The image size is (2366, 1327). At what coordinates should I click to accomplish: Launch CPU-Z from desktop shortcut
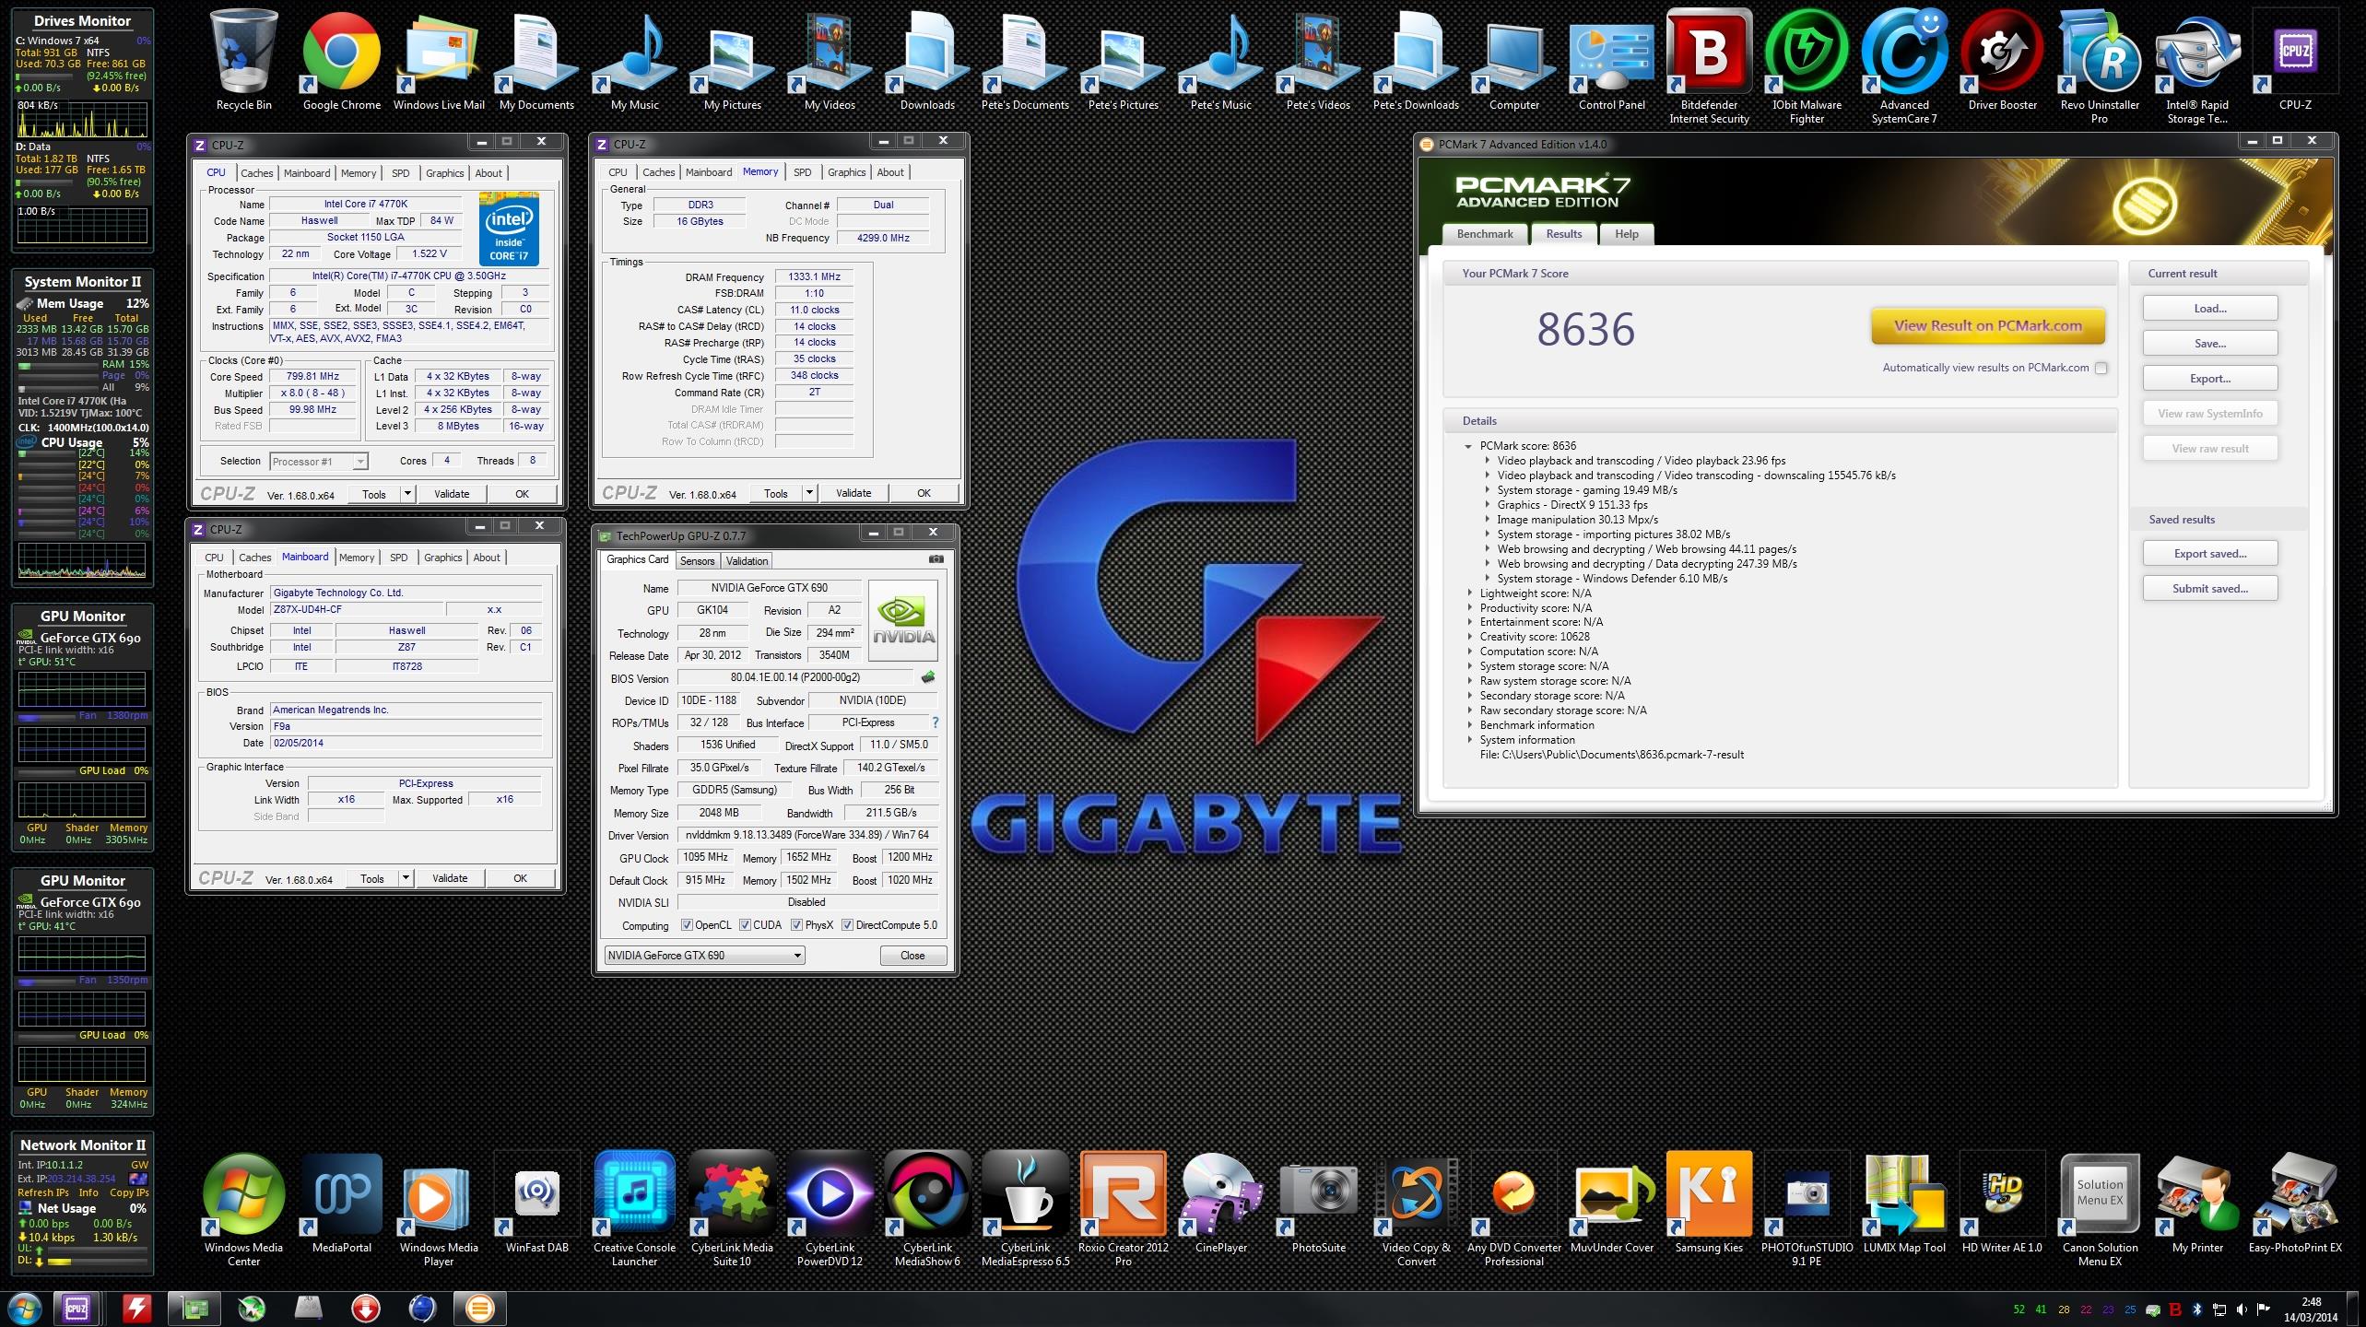2295,60
